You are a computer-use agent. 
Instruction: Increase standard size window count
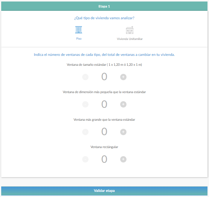click(123, 77)
